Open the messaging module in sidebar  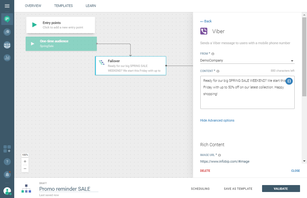pyautogui.click(x=7, y=19)
